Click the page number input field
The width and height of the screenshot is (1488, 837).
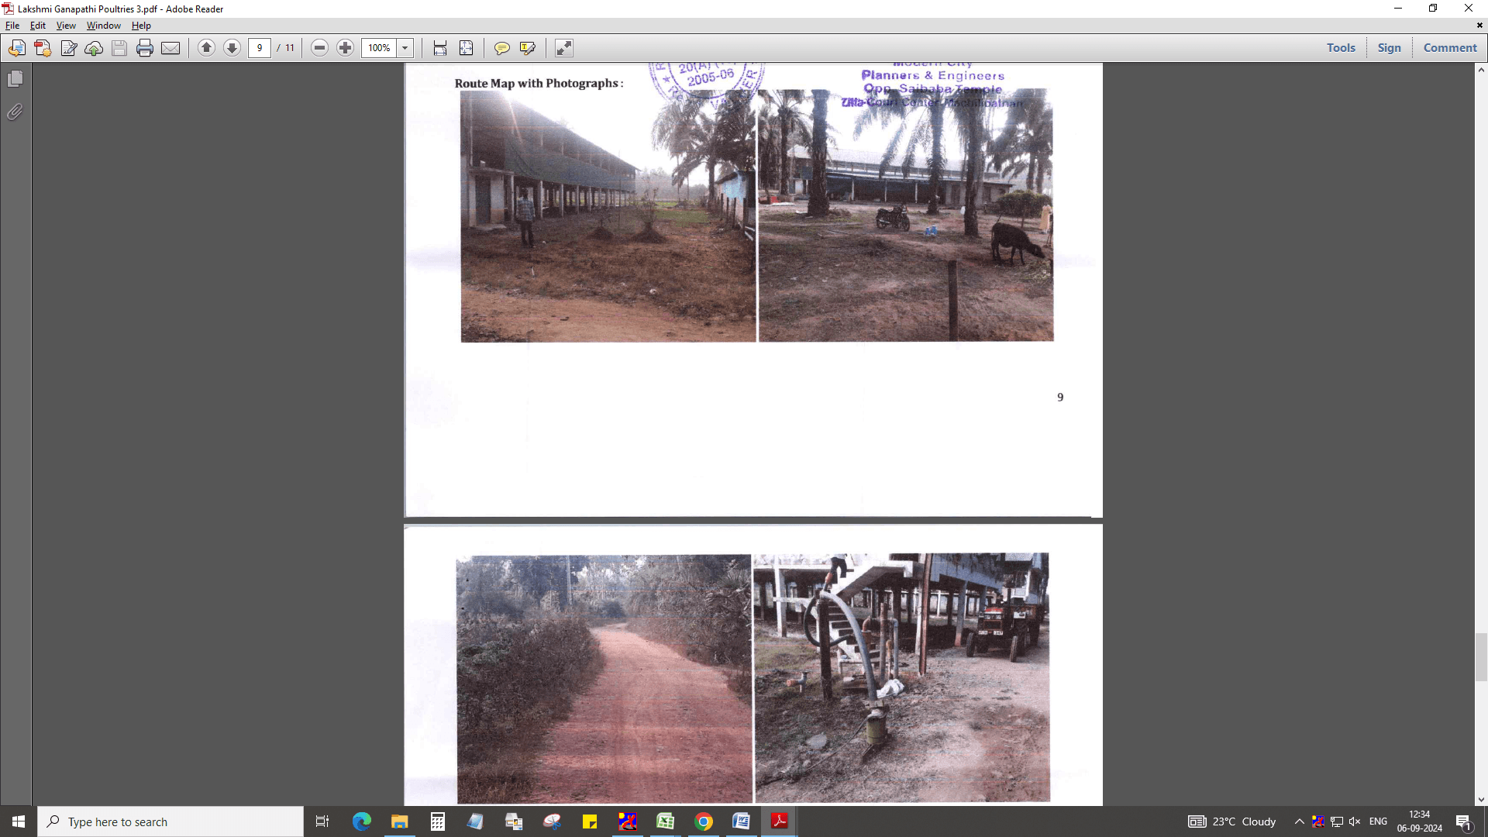[x=260, y=48]
